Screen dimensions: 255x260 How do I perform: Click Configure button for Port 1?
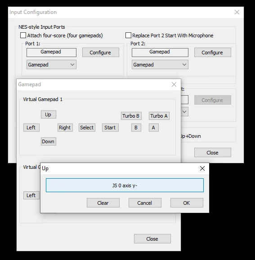click(101, 53)
